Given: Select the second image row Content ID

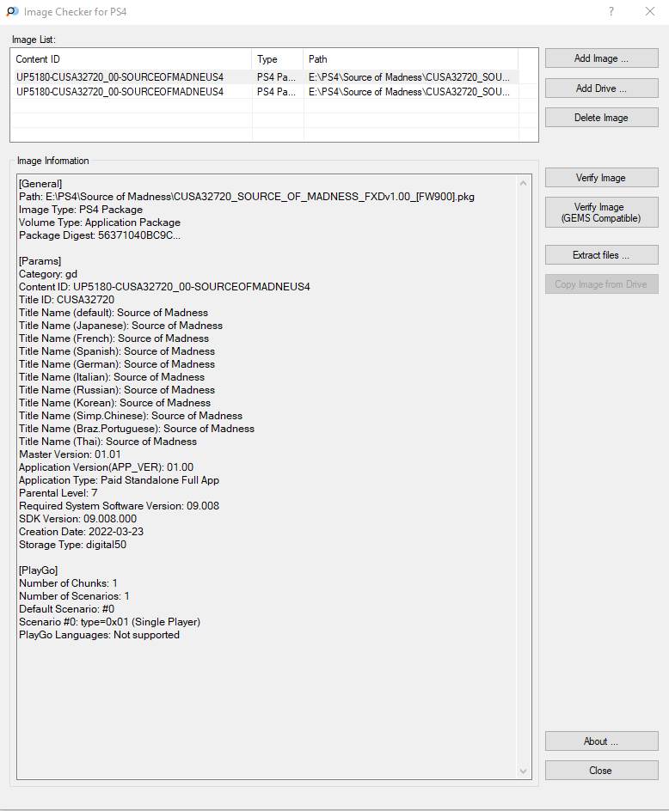Looking at the screenshot, I should coord(120,92).
